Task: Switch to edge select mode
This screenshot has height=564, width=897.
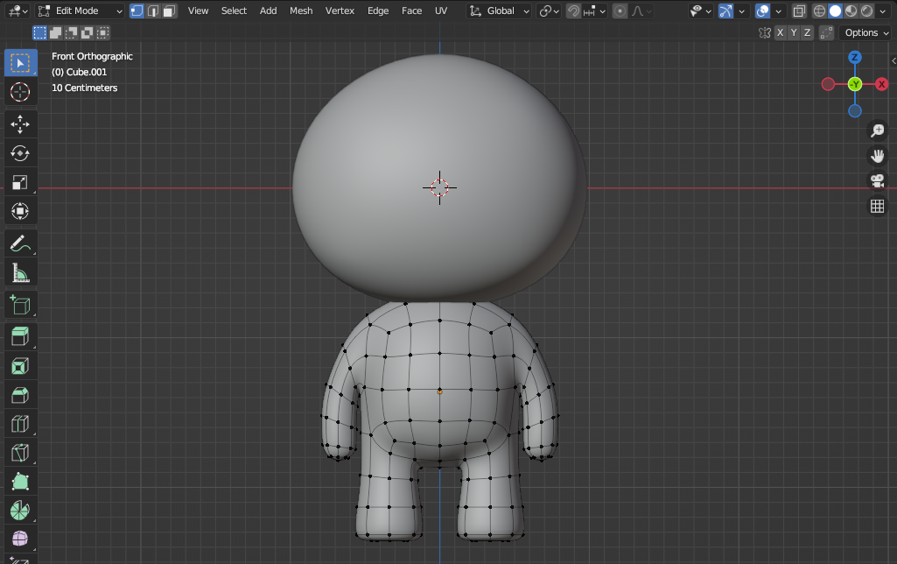Action: [x=153, y=11]
